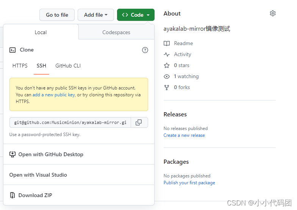Download ZIP of repository
The width and height of the screenshot is (297, 210).
click(x=79, y=195)
